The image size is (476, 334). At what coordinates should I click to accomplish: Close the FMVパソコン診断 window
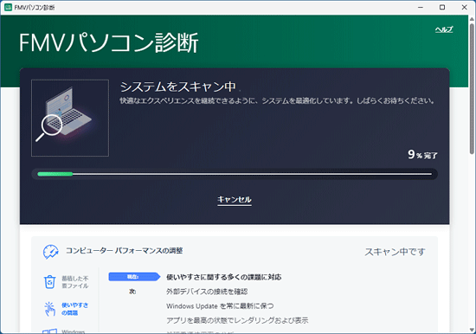[464, 7]
